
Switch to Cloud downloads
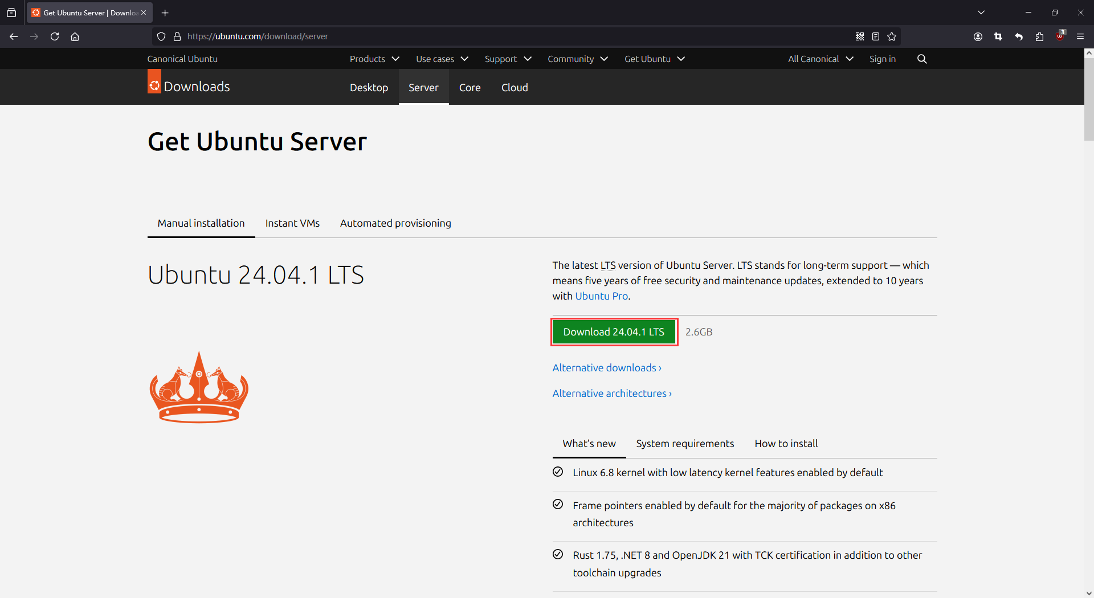(x=515, y=87)
